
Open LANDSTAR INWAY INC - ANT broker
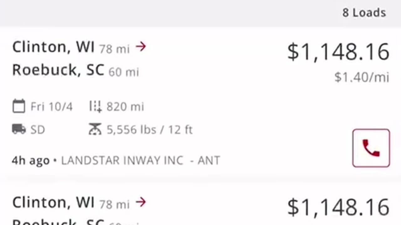pos(140,160)
